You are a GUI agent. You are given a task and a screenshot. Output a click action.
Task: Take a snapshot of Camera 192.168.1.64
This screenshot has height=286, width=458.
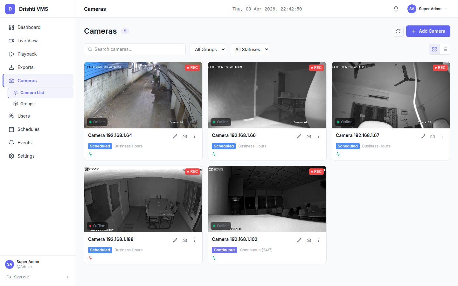(185, 136)
